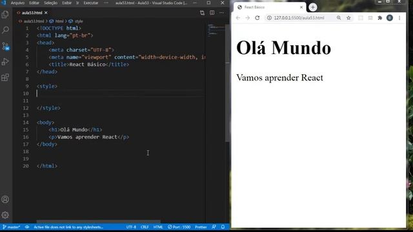View site information icon in address bar
Image resolution: width=413 pixels, height=232 pixels.
pyautogui.click(x=269, y=18)
